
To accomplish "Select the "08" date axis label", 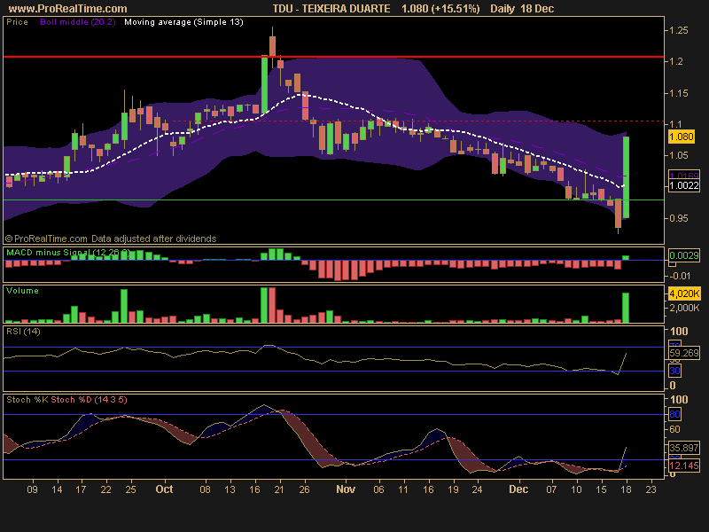I will click(206, 489).
